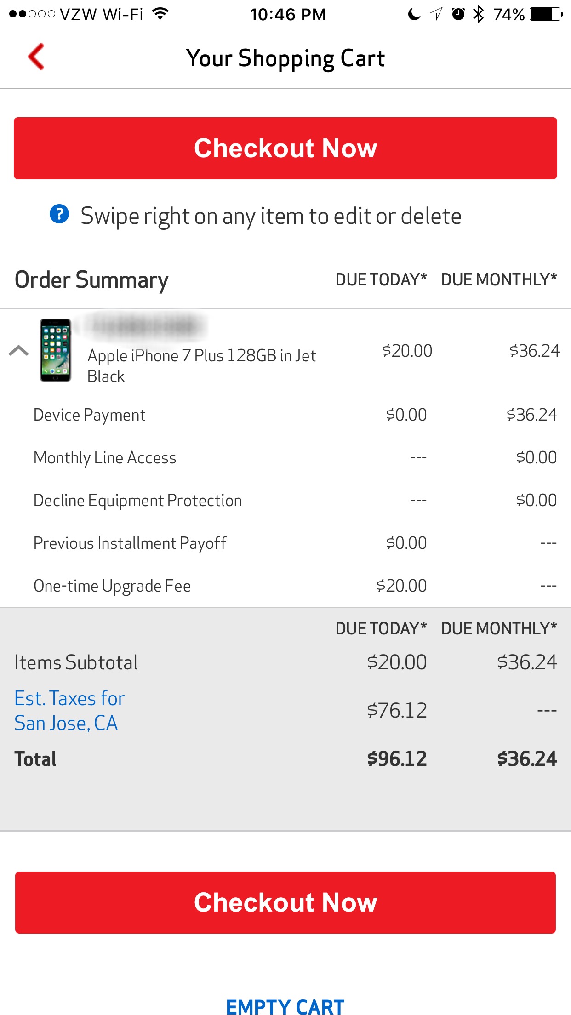Tap the Device Payment row
The image size is (571, 1015).
[x=285, y=415]
